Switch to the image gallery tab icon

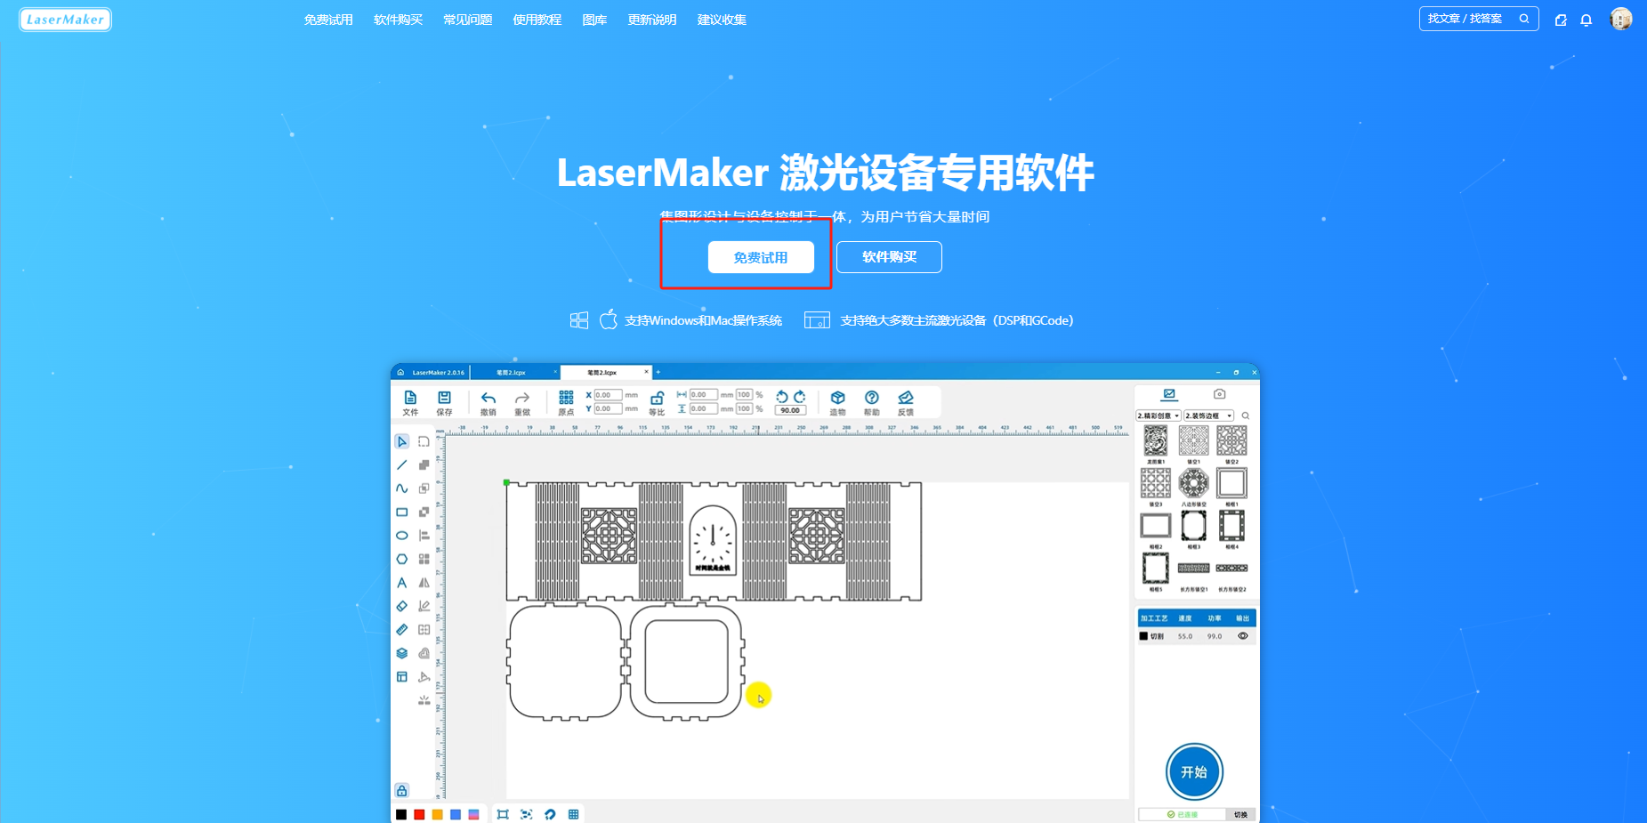tap(1169, 394)
